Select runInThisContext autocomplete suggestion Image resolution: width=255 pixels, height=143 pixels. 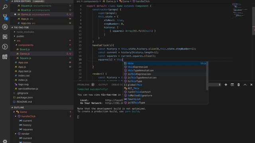pos(165,92)
